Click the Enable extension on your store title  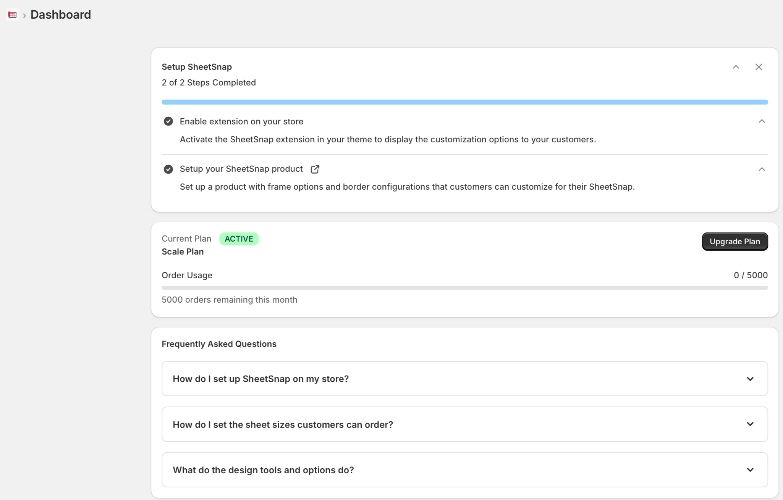[x=241, y=121]
